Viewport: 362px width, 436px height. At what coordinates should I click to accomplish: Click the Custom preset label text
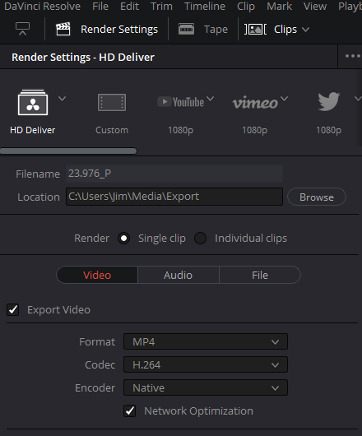112,130
